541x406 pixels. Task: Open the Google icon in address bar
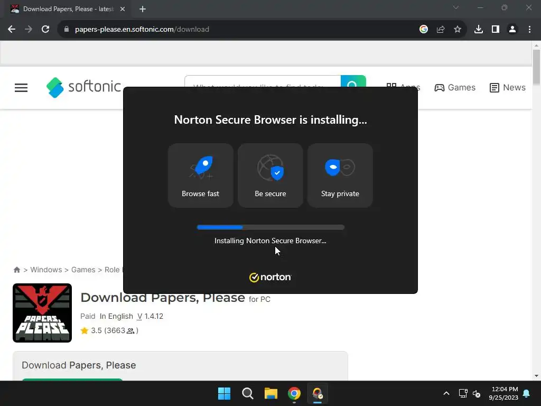423,30
